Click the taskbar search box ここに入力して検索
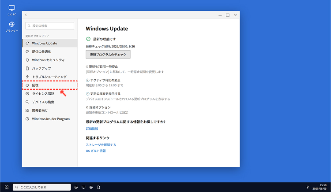Viewport: 331px width, 192px height. click(x=42, y=187)
